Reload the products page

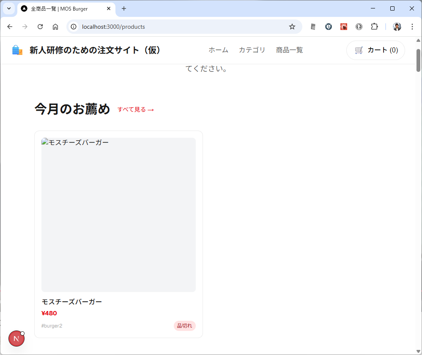pos(40,27)
